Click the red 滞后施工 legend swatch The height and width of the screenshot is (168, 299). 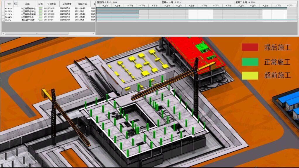(250, 47)
